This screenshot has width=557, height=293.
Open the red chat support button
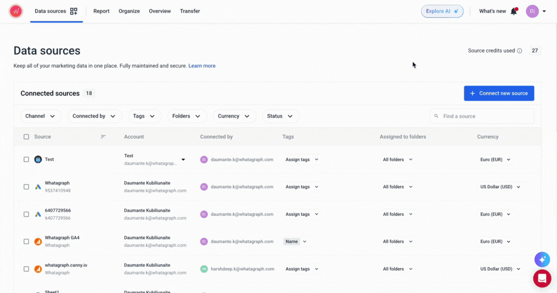click(542, 278)
